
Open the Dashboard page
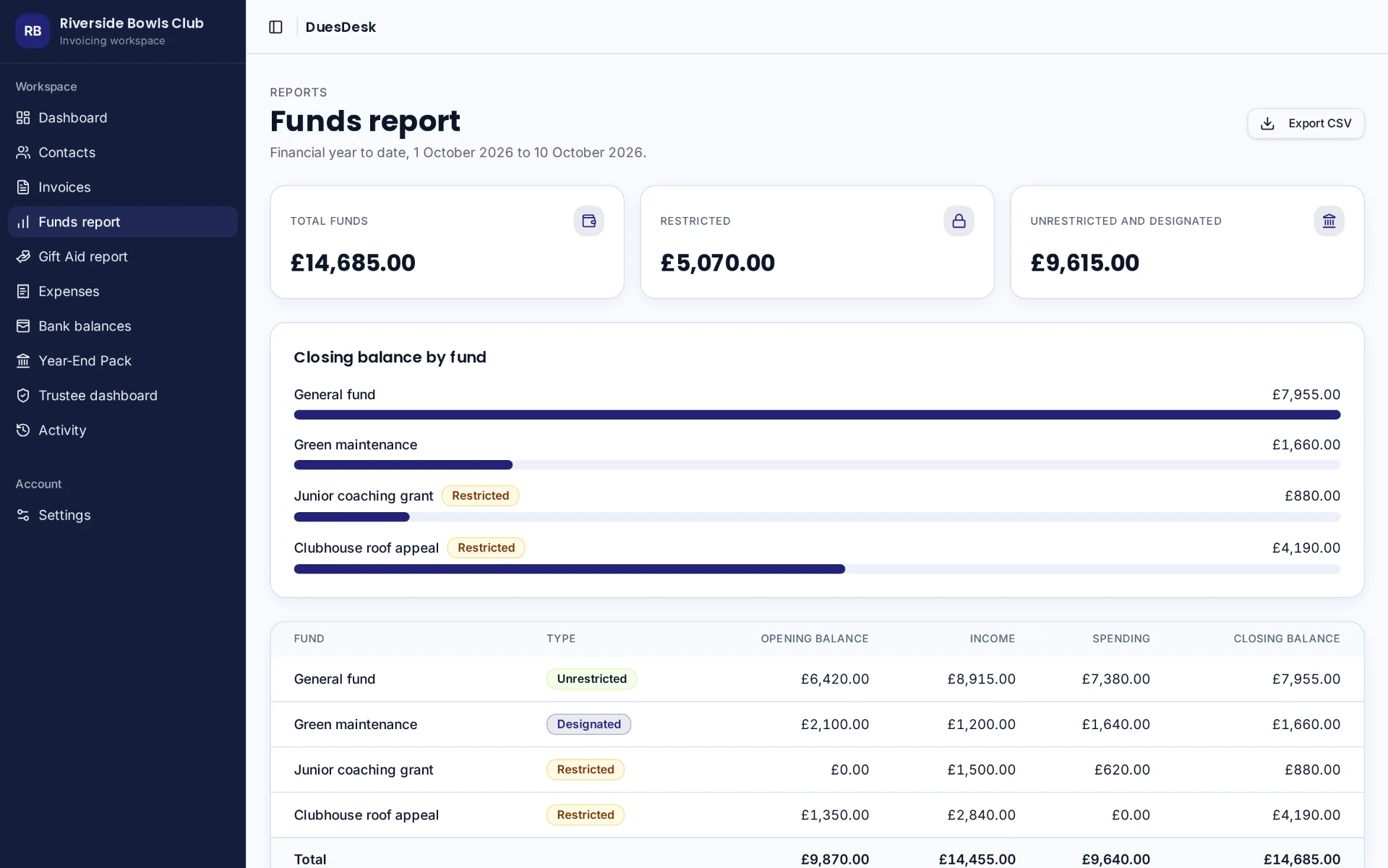pyautogui.click(x=123, y=118)
